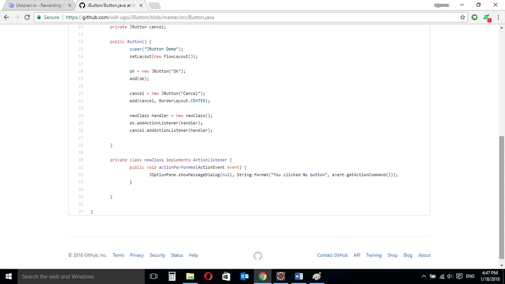
Task: Click the scrollbar down arrow
Action: pos(501,265)
